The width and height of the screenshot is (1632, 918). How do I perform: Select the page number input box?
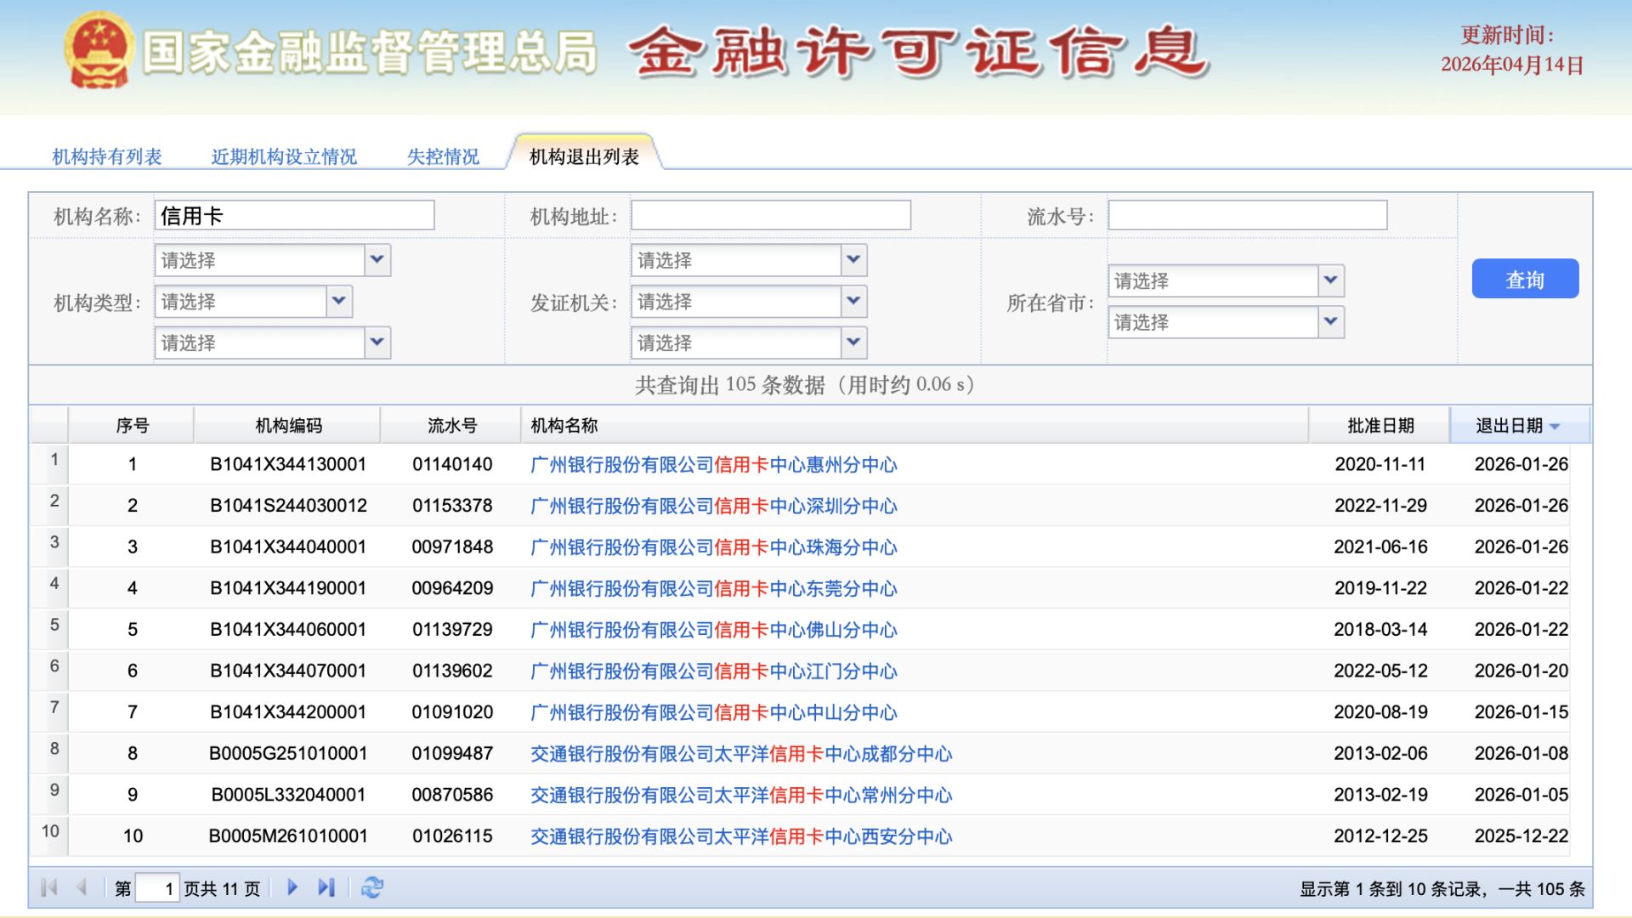[157, 887]
